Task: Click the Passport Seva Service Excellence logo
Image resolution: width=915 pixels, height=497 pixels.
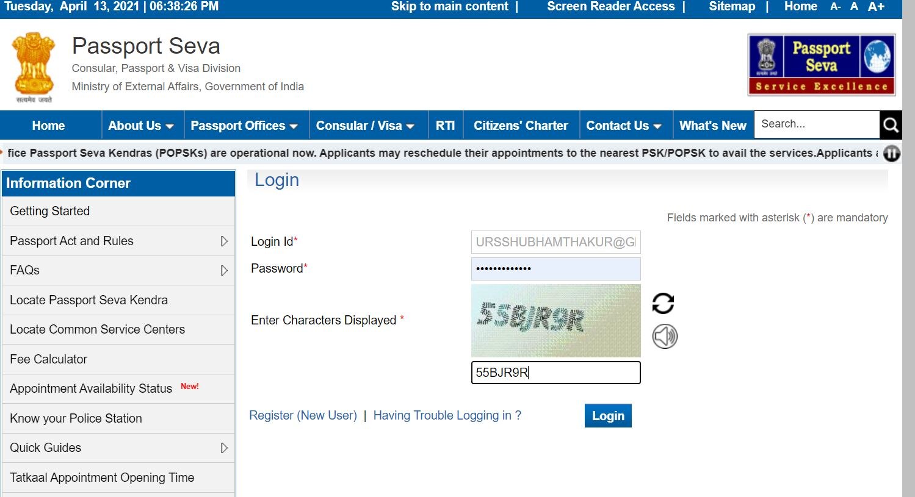Action: [x=821, y=65]
